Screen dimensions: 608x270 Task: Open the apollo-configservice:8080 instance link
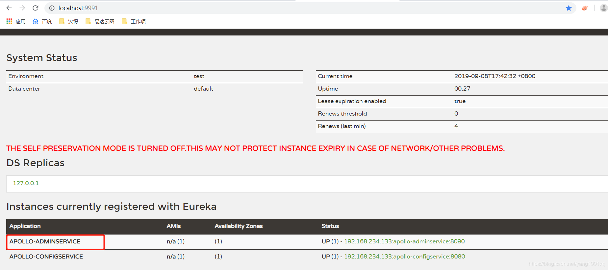[404, 257]
